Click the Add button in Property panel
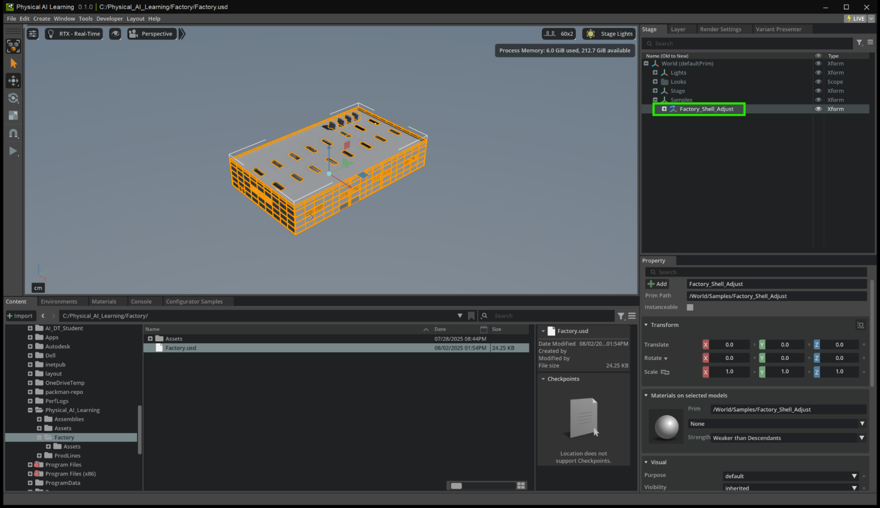 (x=657, y=284)
